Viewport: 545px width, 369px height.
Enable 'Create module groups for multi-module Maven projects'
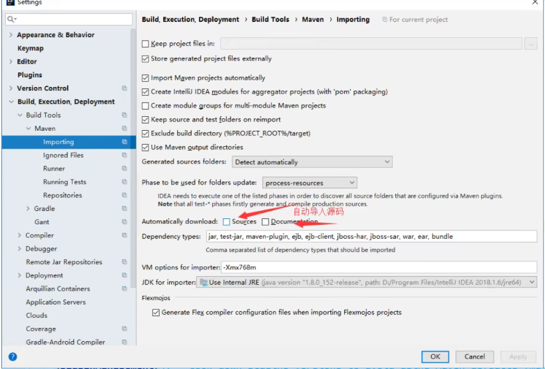coord(145,106)
